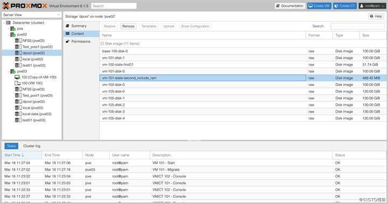
Task: Open the root@pam user menu
Action: 372,6
